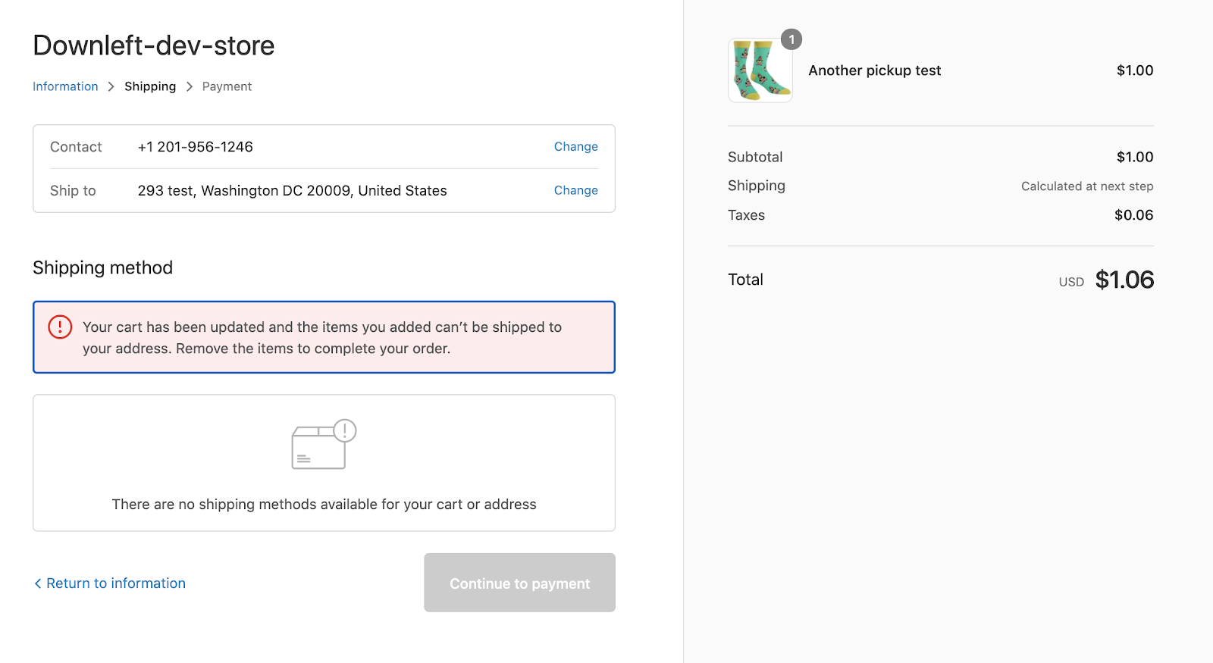The width and height of the screenshot is (1213, 663).
Task: Change the Ship to address
Action: click(x=575, y=190)
